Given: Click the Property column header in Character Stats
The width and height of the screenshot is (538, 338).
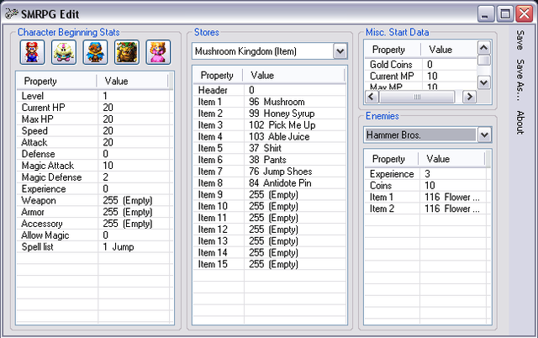Looking at the screenshot, I should click(x=56, y=82).
